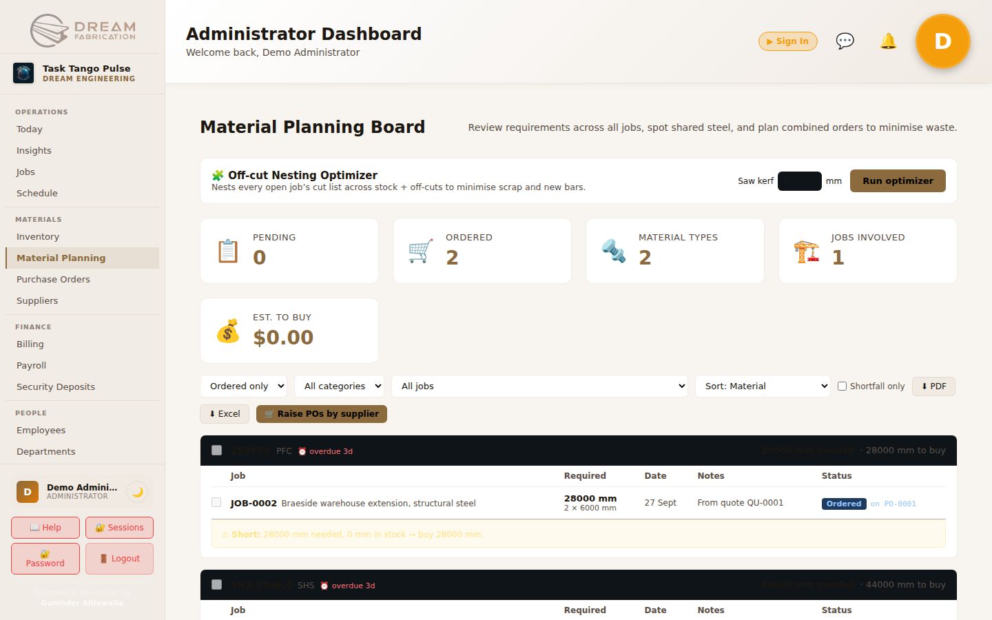Open the Suppliers page
This screenshot has width=992, height=620.
click(x=82, y=301)
